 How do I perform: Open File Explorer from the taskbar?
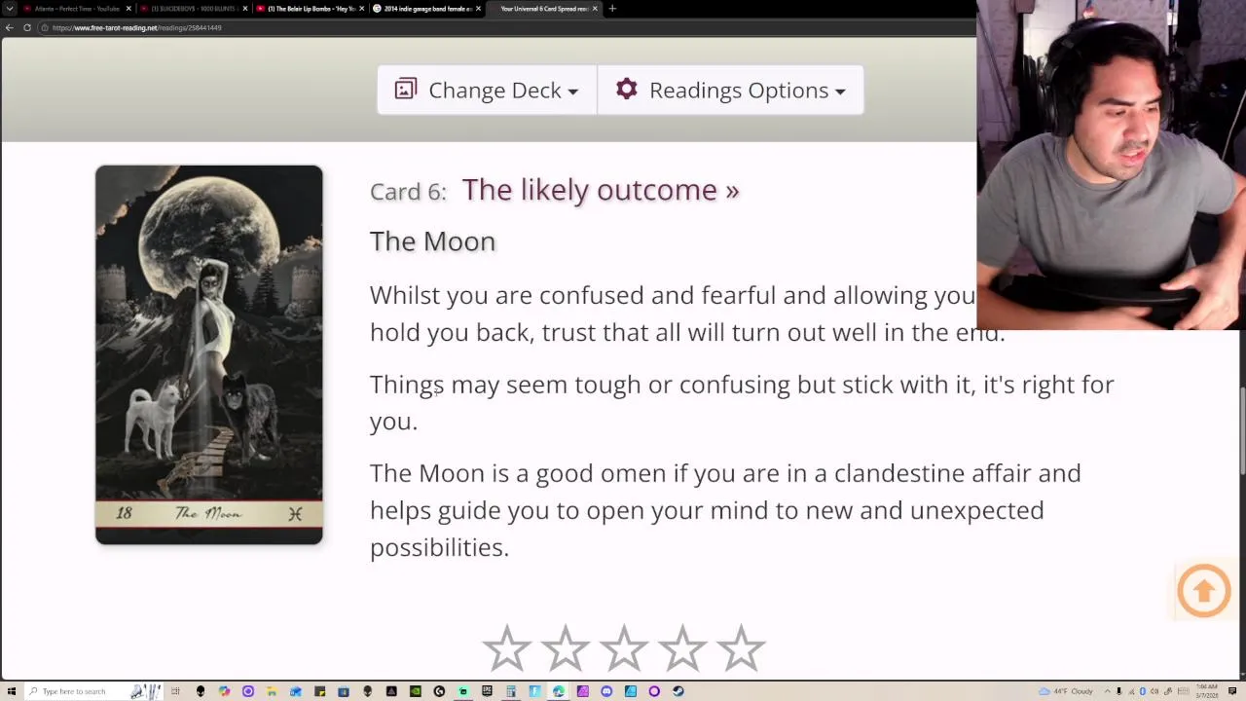coord(271,691)
